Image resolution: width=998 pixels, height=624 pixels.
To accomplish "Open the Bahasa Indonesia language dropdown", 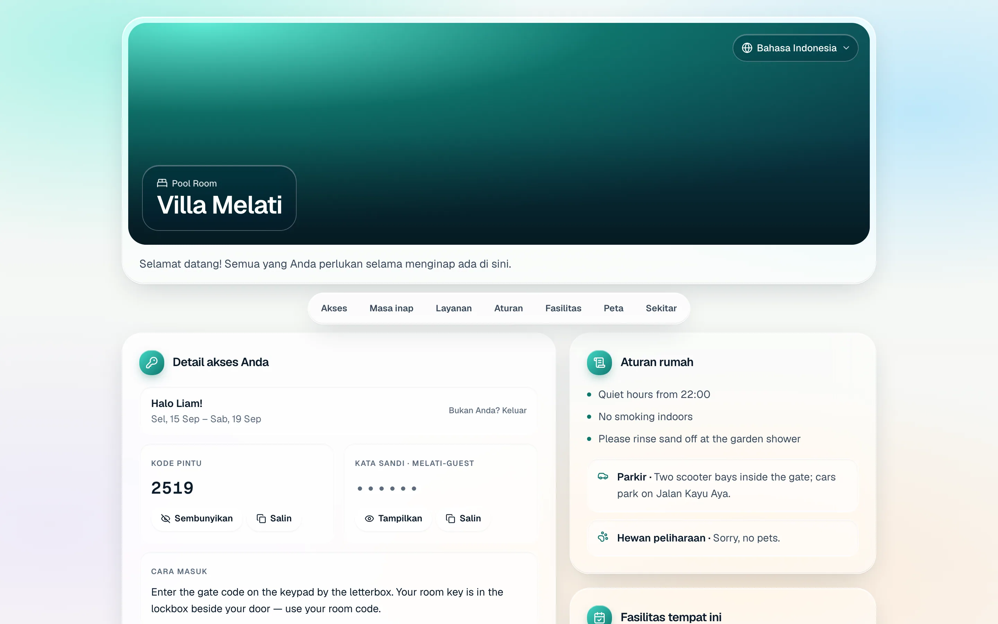I will (795, 48).
